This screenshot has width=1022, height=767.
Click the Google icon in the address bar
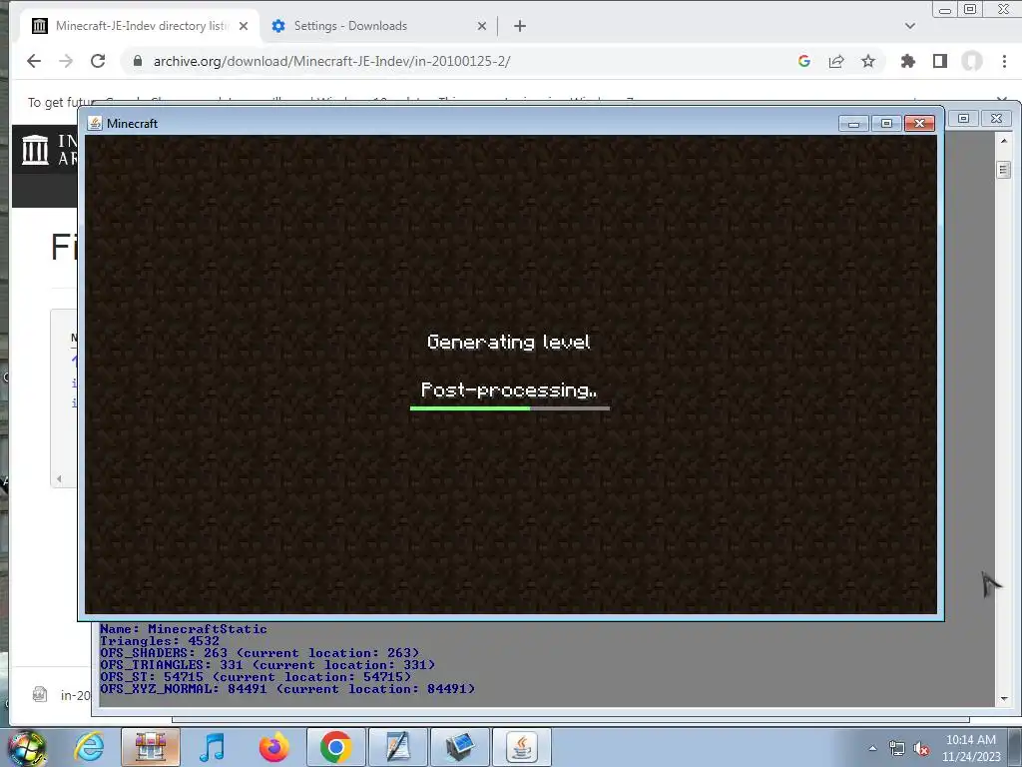click(804, 61)
